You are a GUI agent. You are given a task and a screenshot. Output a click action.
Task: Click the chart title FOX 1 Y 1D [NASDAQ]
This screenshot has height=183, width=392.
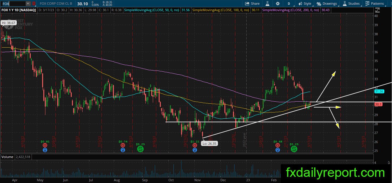coord(19,10)
